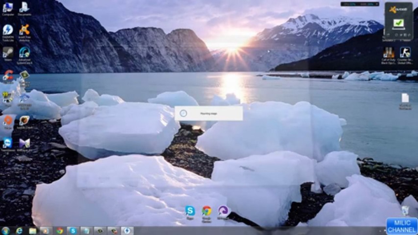The image size is (418, 235).
Task: Open the Documents desktop shortcut
Action: click(x=25, y=8)
